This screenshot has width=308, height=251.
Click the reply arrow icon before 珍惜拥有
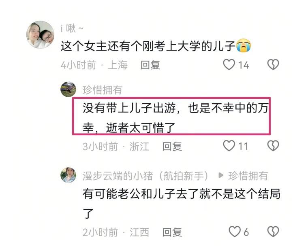point(221,175)
